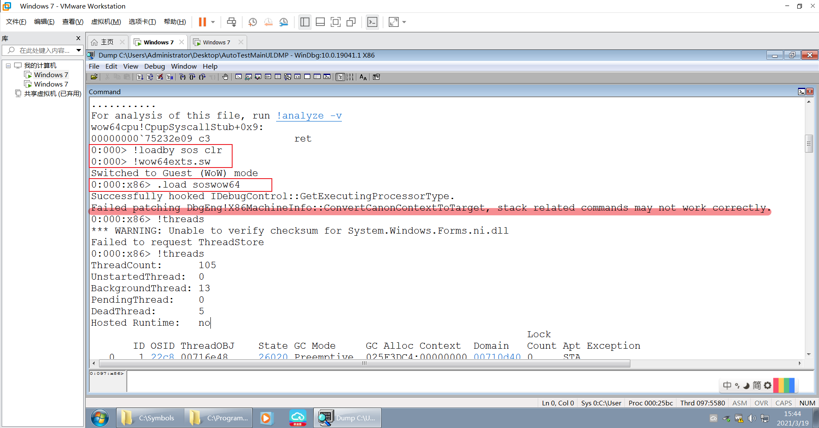This screenshot has width=819, height=428.
Task: Open the Command window via toolbar icon
Action: pyautogui.click(x=239, y=77)
